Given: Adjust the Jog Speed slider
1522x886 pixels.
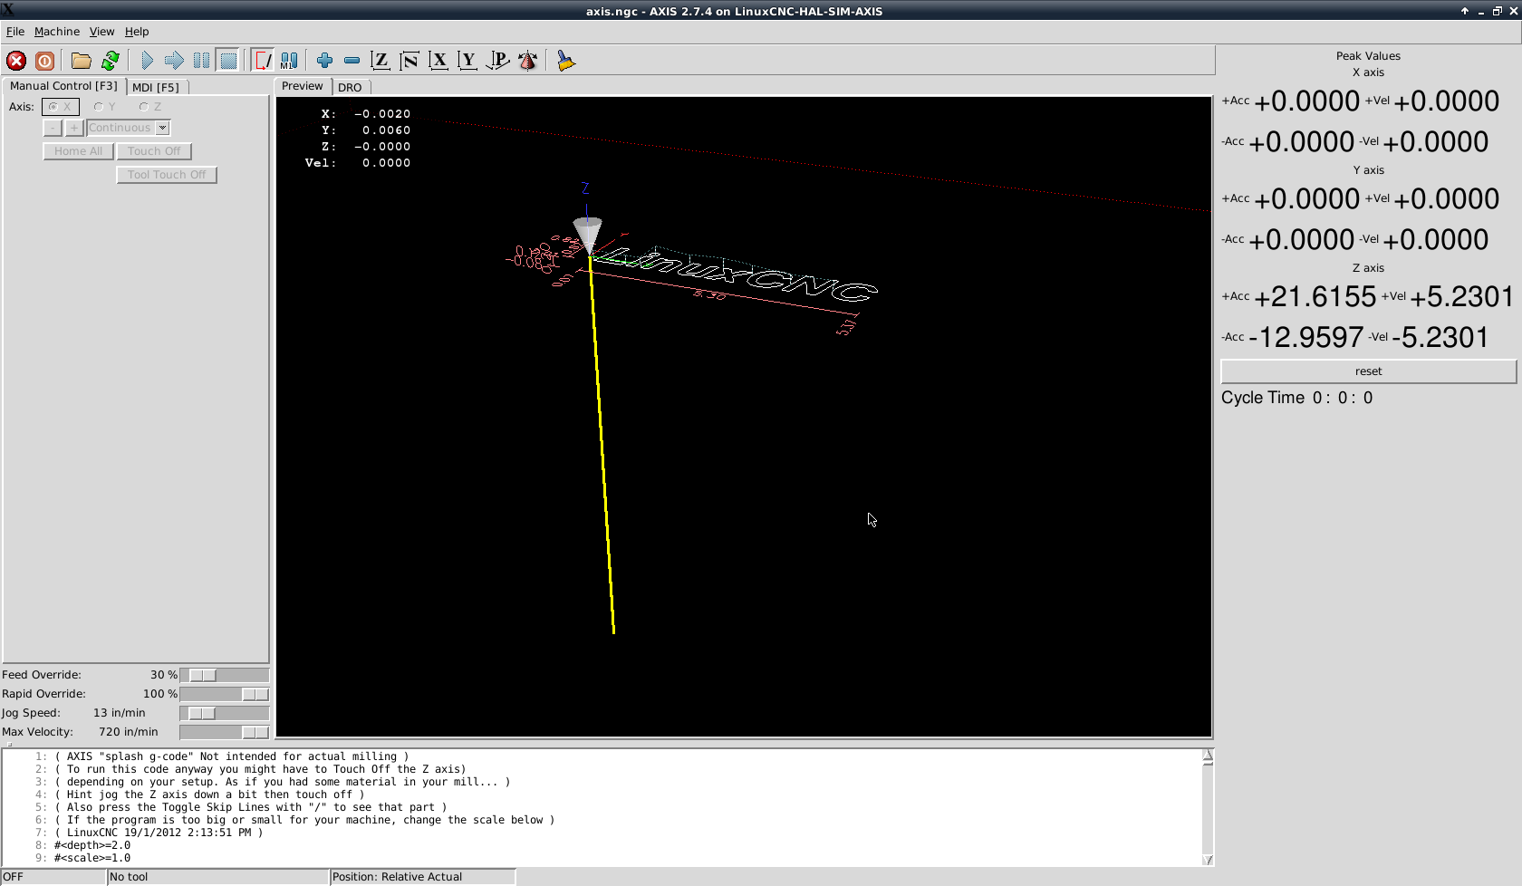Looking at the screenshot, I should (224, 713).
